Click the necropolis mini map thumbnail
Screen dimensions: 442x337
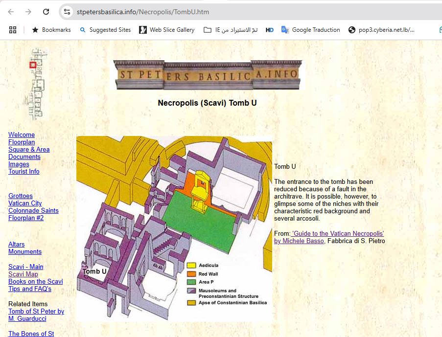click(x=37, y=83)
